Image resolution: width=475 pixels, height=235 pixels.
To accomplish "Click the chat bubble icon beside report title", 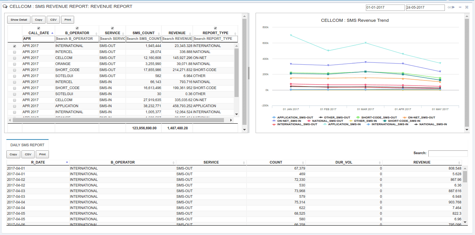I will click(5, 7).
